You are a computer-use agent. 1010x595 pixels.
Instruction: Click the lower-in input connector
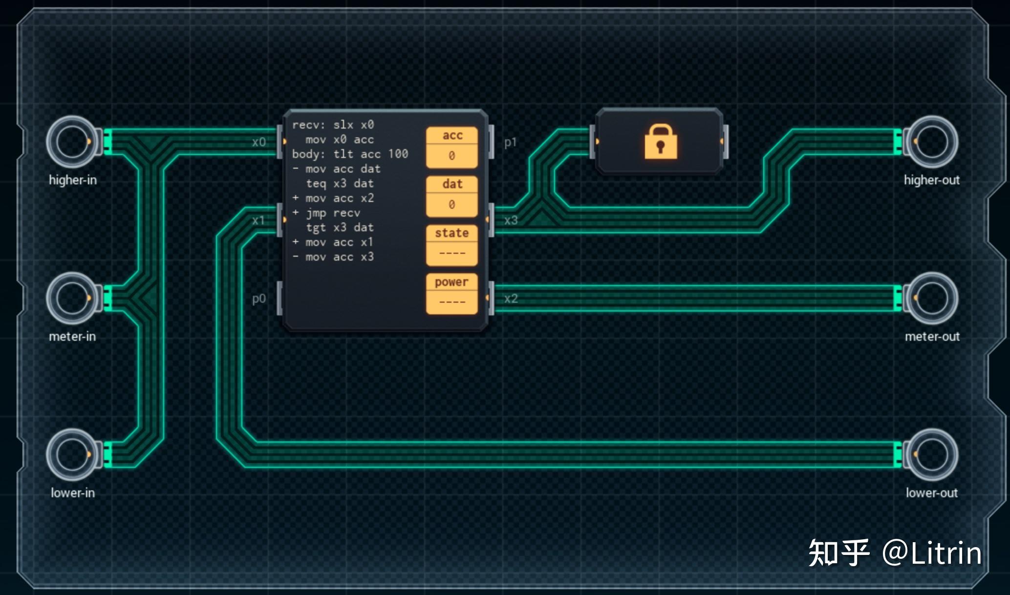point(72,455)
